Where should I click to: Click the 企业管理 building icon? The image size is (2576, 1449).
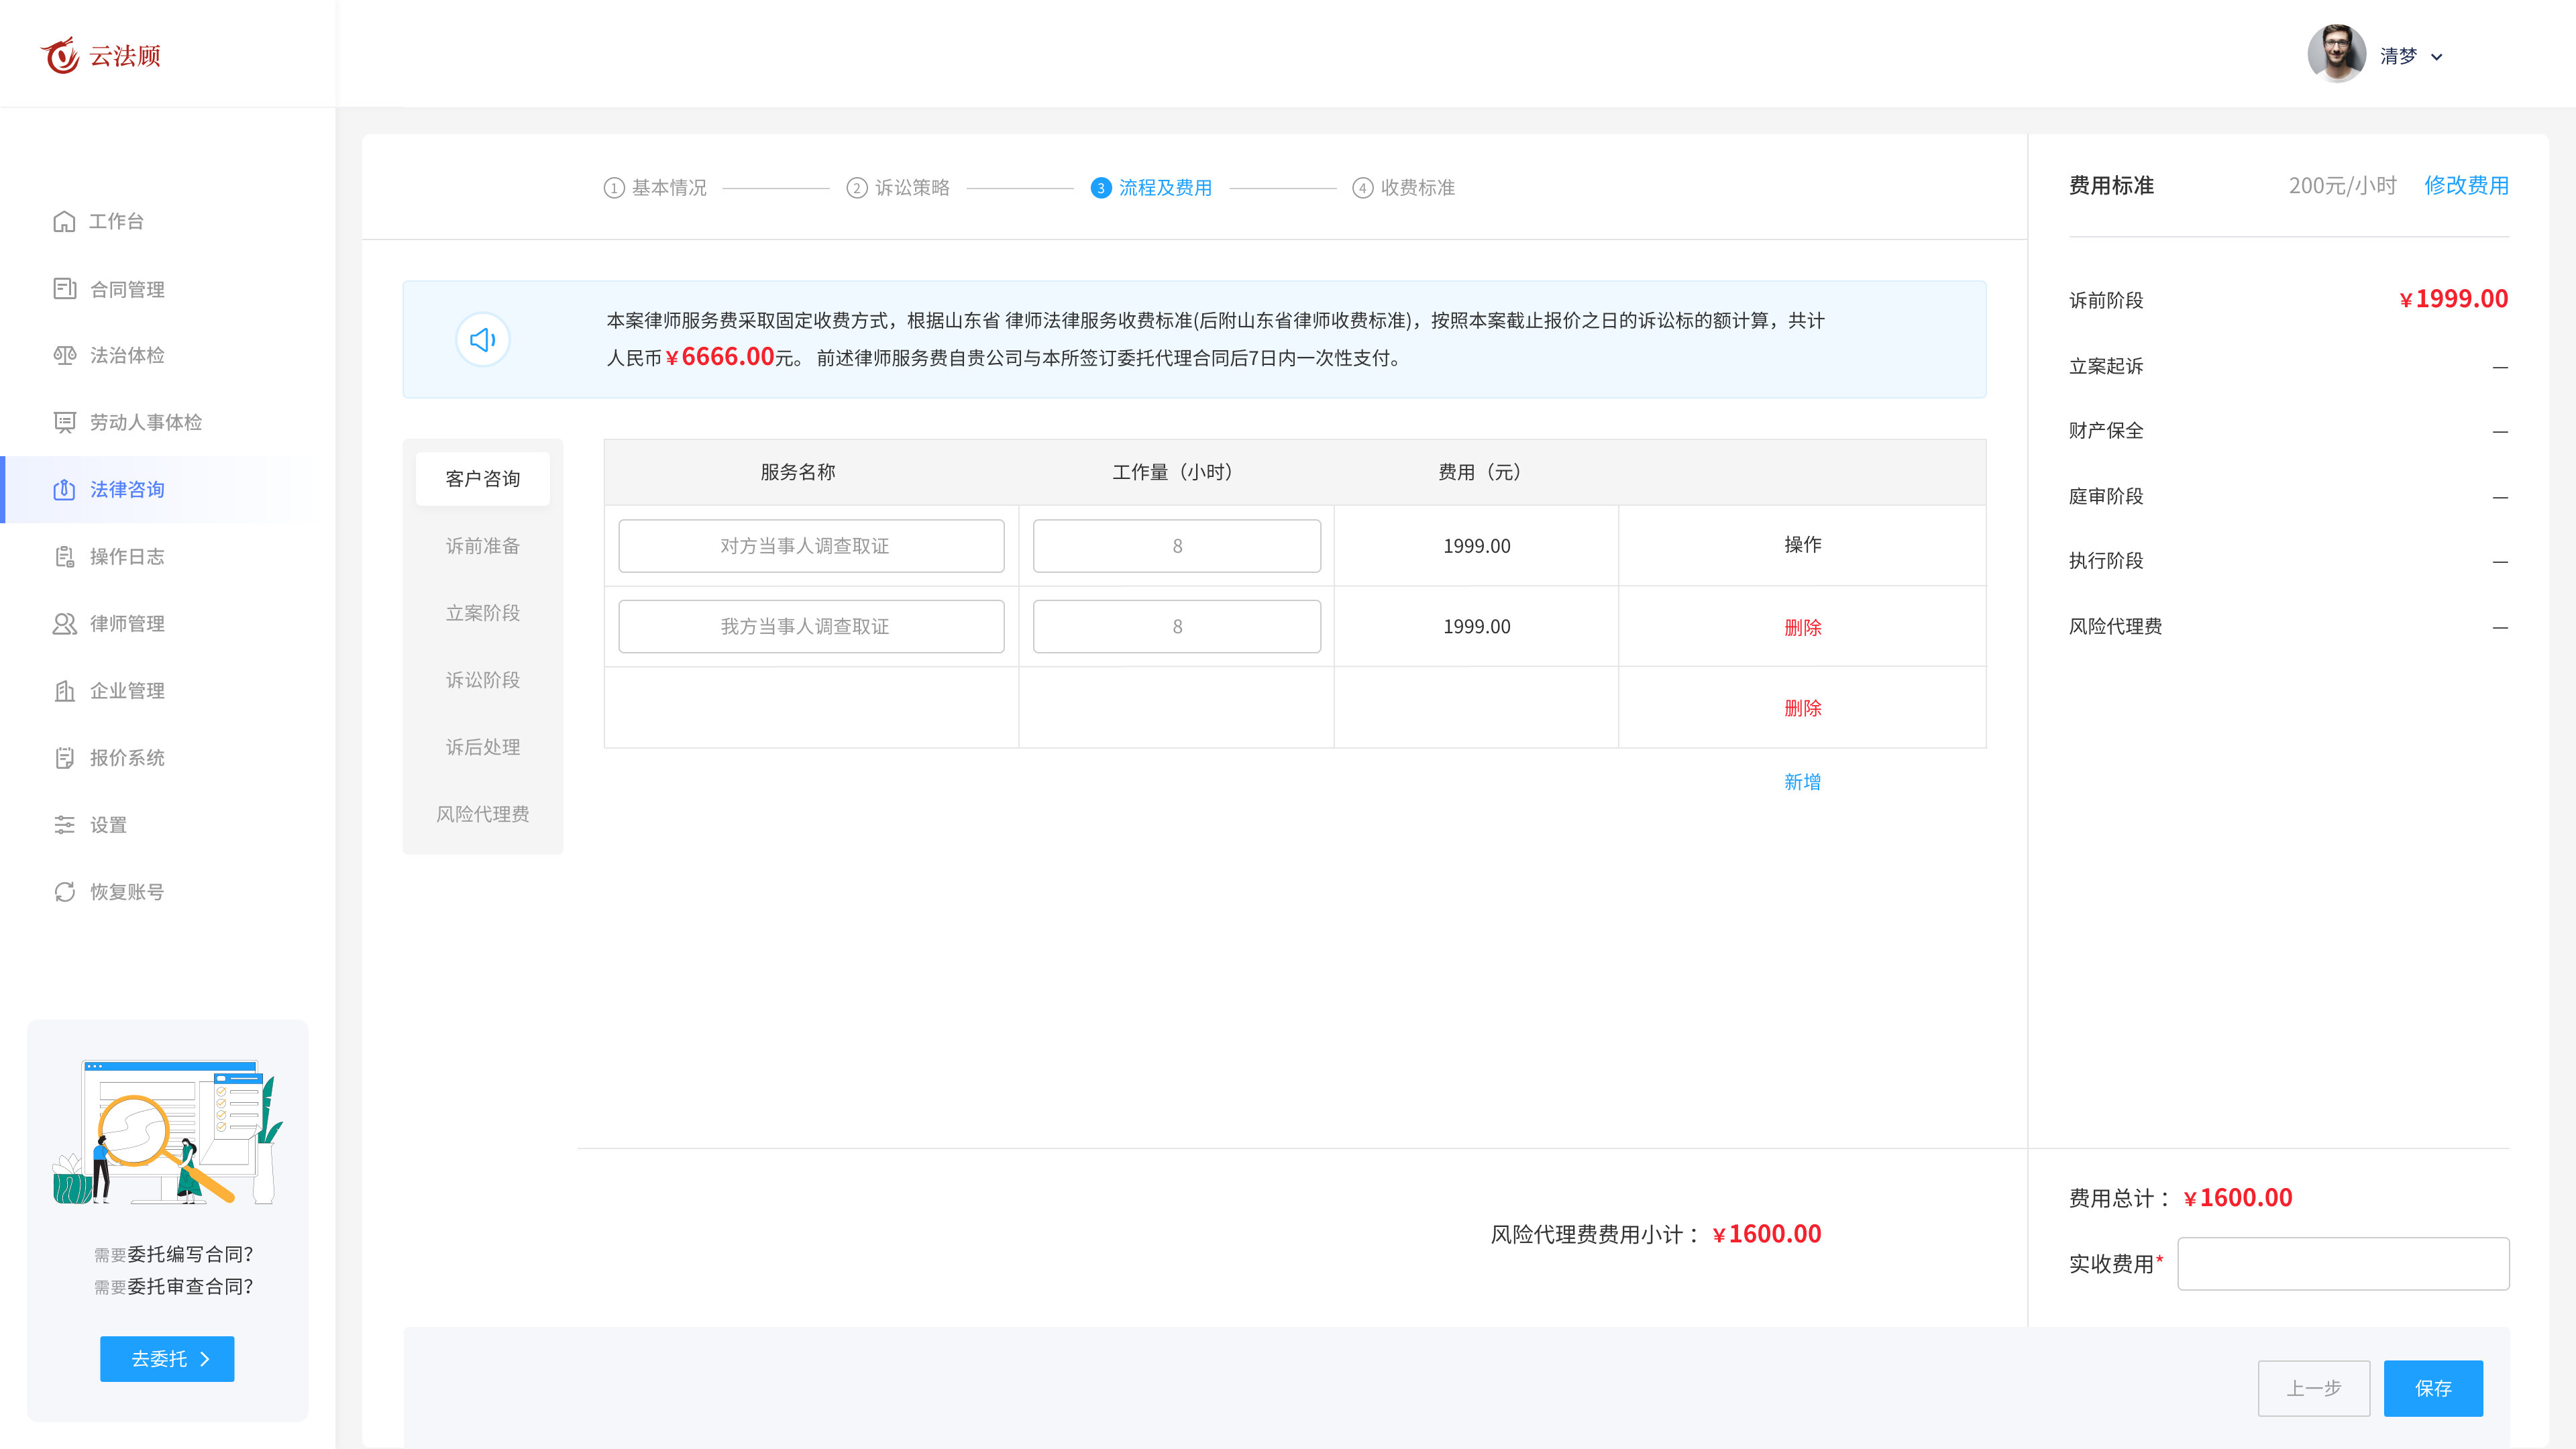click(x=64, y=690)
